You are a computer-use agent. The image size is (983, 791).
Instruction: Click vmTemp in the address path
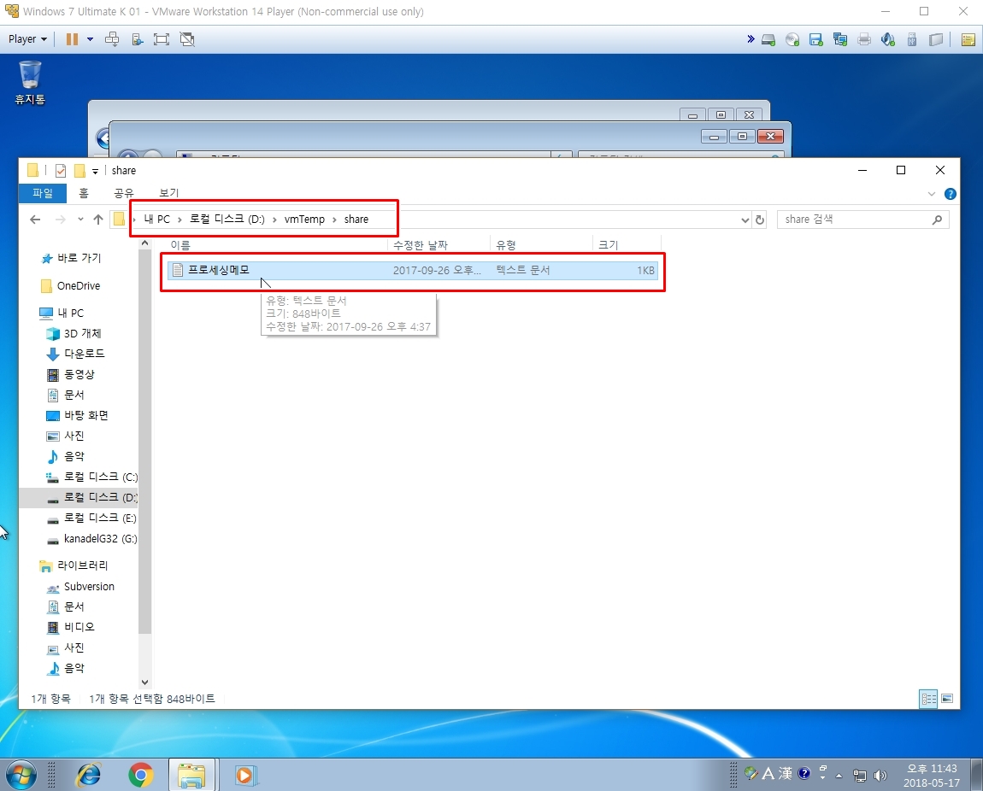point(304,220)
